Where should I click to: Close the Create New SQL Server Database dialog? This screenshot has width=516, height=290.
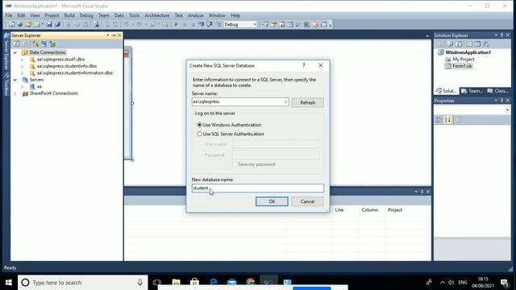[x=321, y=65]
